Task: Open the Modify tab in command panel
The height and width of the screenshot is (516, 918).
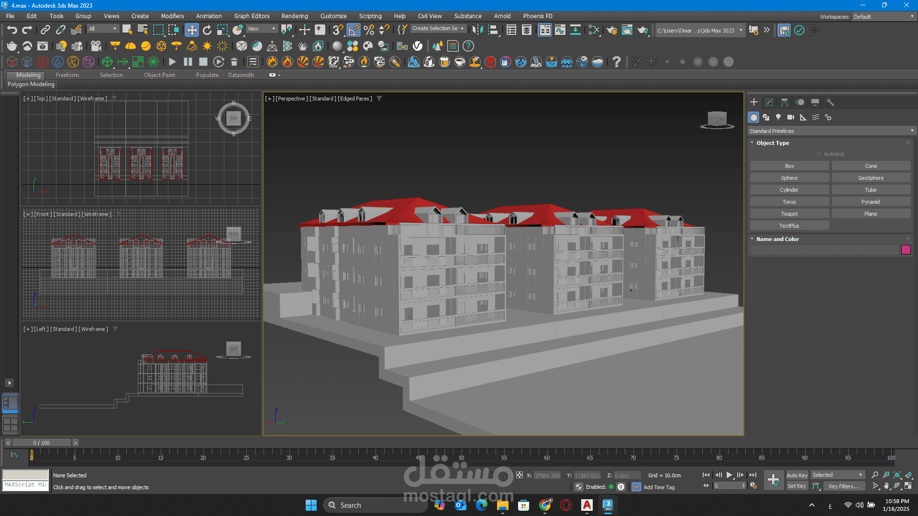Action: [x=769, y=102]
